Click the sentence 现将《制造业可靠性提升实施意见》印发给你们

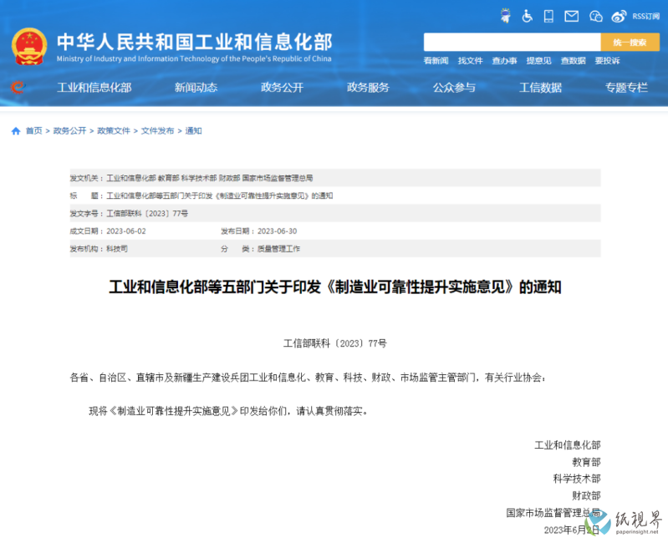coord(228,411)
